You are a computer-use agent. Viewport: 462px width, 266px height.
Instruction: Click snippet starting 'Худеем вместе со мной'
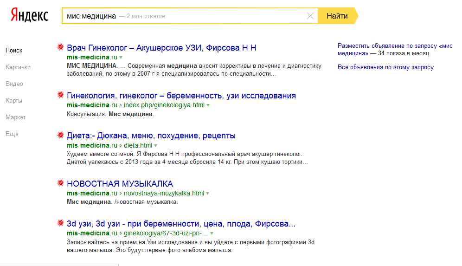click(x=187, y=158)
